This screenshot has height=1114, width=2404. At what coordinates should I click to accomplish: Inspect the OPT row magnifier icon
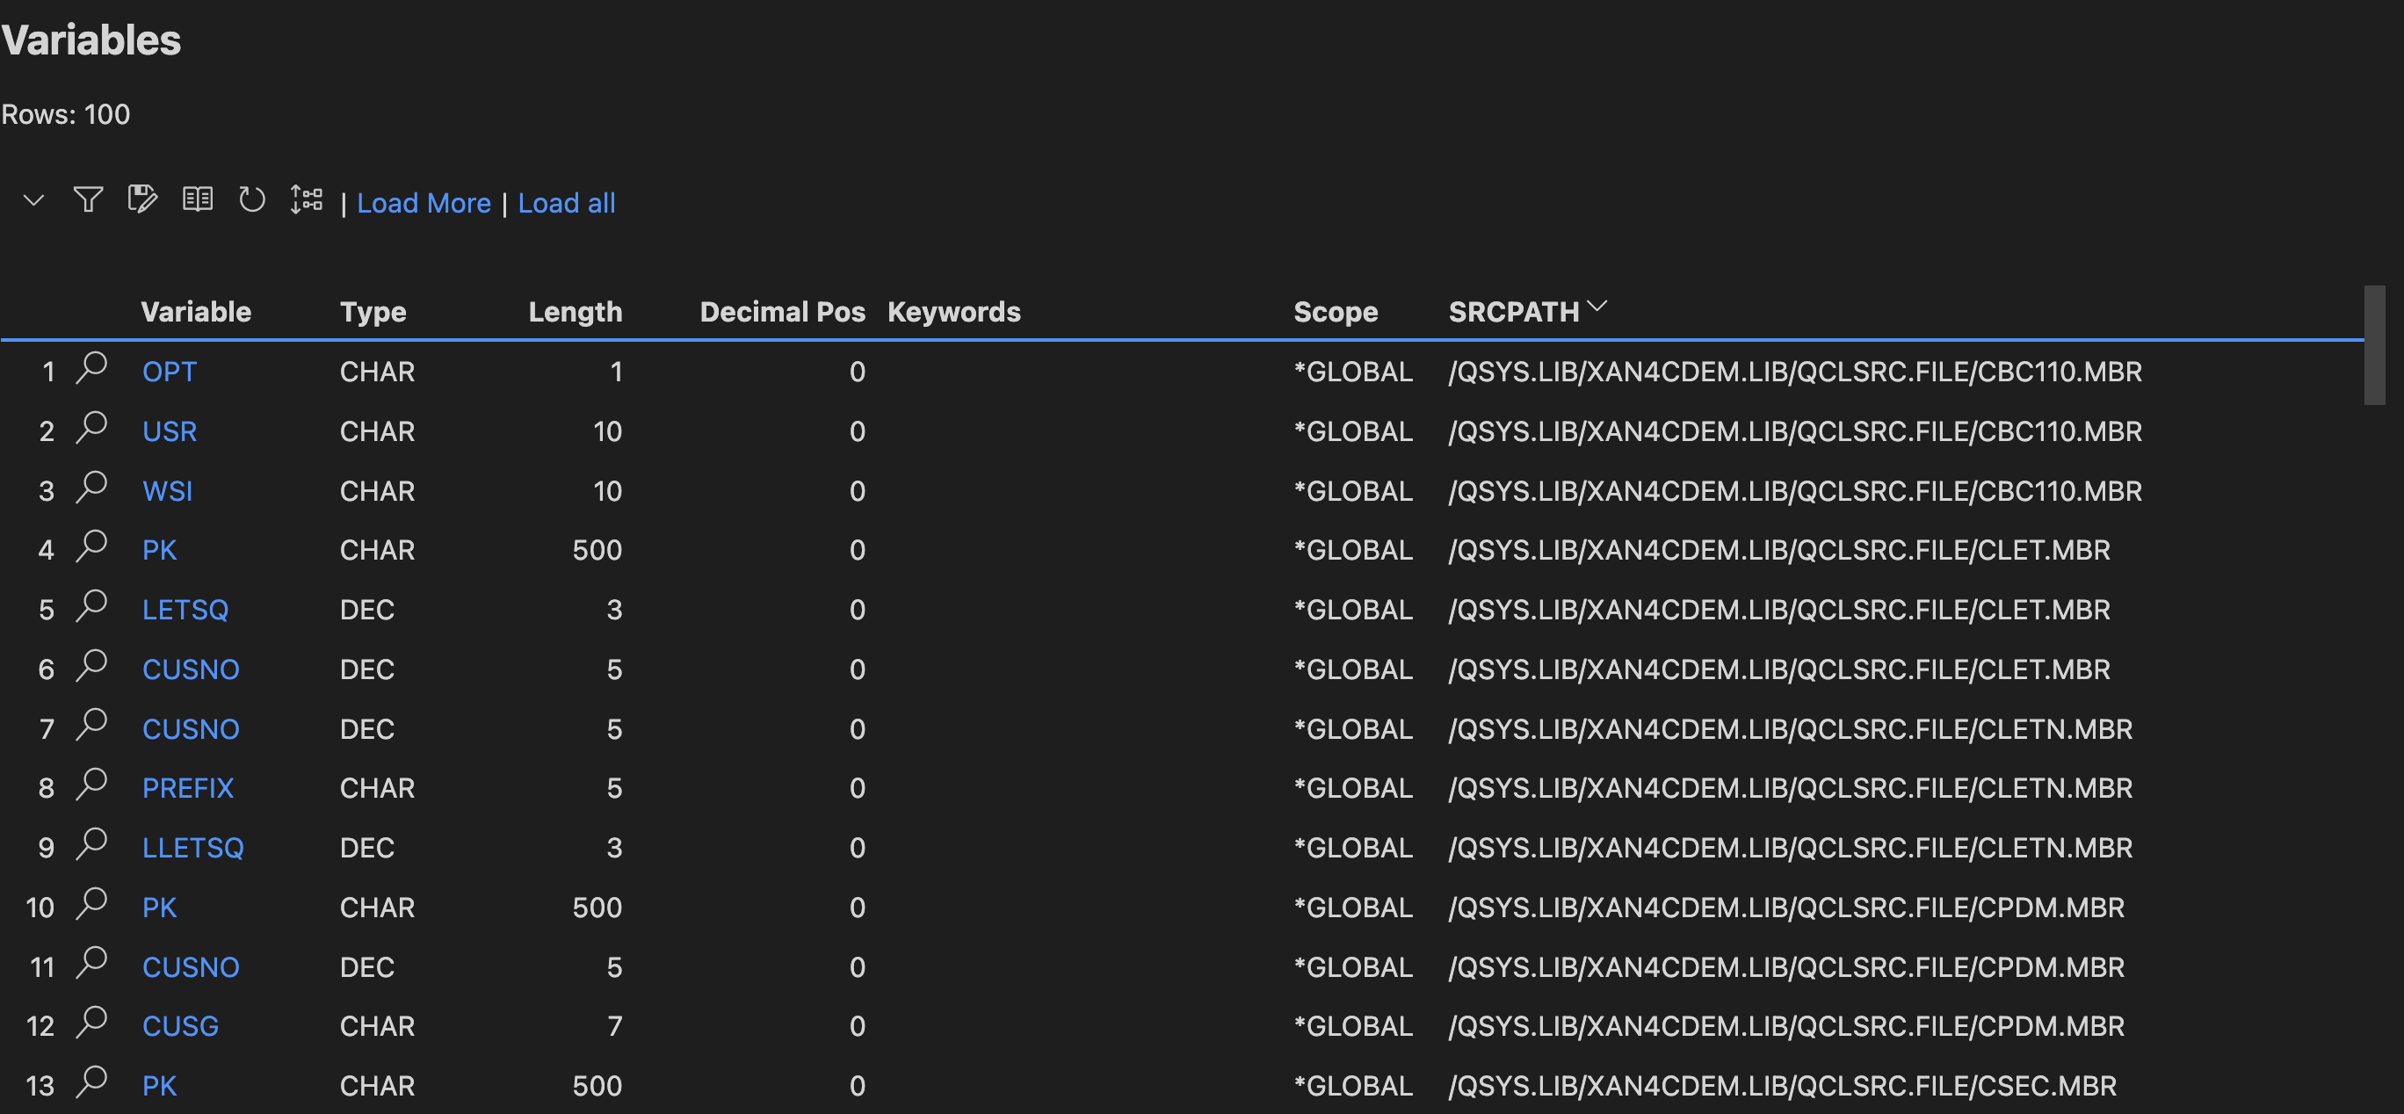[x=92, y=367]
